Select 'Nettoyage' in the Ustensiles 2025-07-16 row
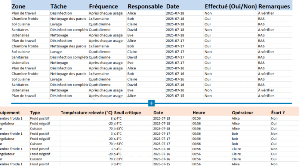Screen dimensions: 299x166 tap(59, 90)
